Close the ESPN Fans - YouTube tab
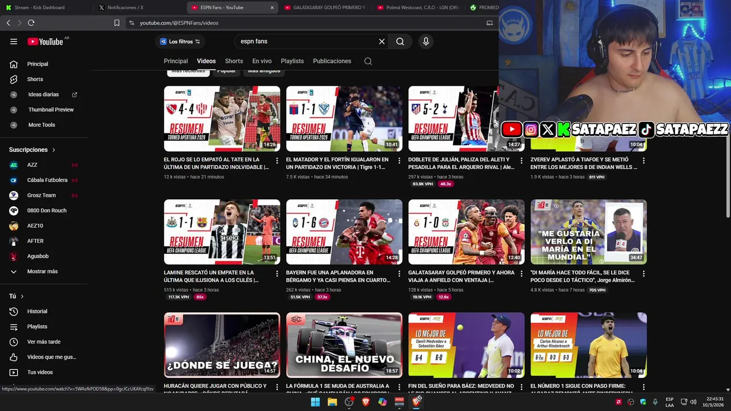Viewport: 731px width, 411px height. (272, 7)
